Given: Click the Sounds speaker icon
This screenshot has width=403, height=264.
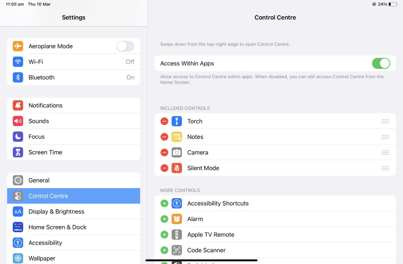Looking at the screenshot, I should 18,121.
